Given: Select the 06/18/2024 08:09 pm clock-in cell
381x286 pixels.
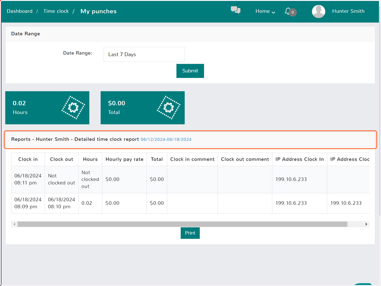Looking at the screenshot, I should [28, 203].
